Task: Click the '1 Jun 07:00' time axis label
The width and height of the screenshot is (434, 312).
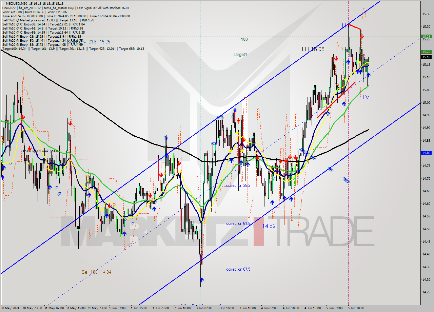Action: [x=118, y=308]
